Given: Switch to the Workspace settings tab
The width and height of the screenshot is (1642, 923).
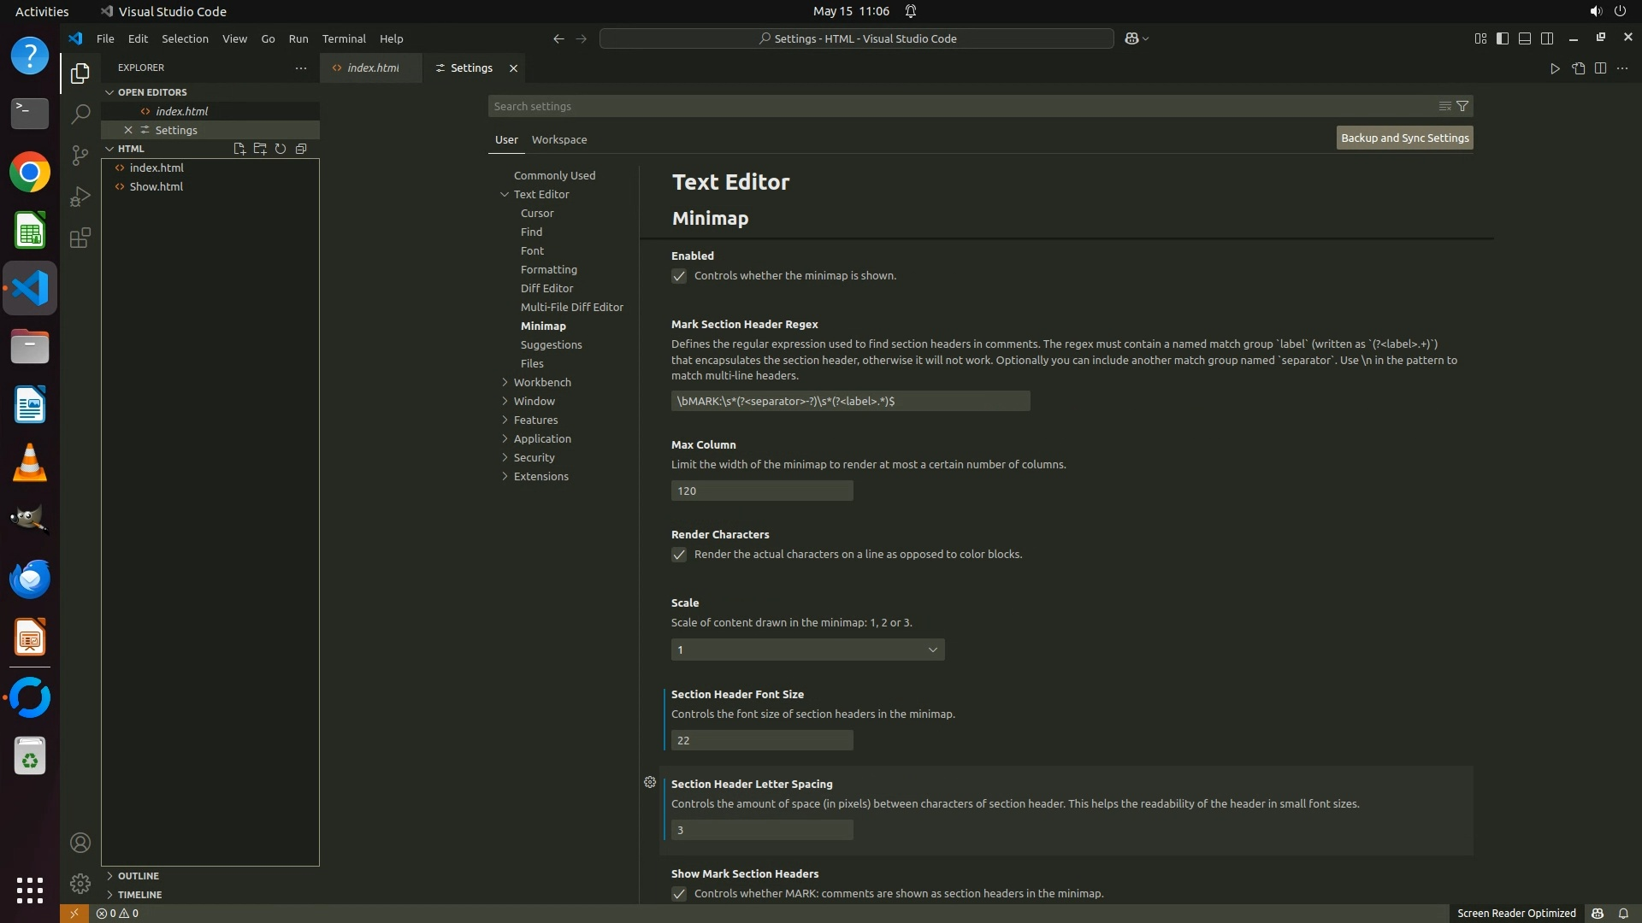Looking at the screenshot, I should (558, 139).
